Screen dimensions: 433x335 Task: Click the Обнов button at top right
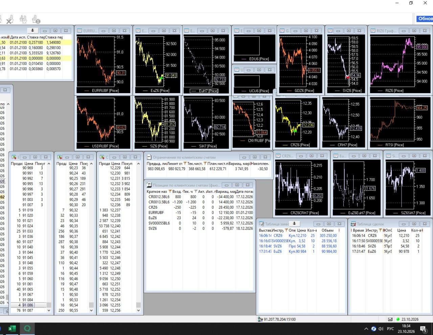point(425,19)
